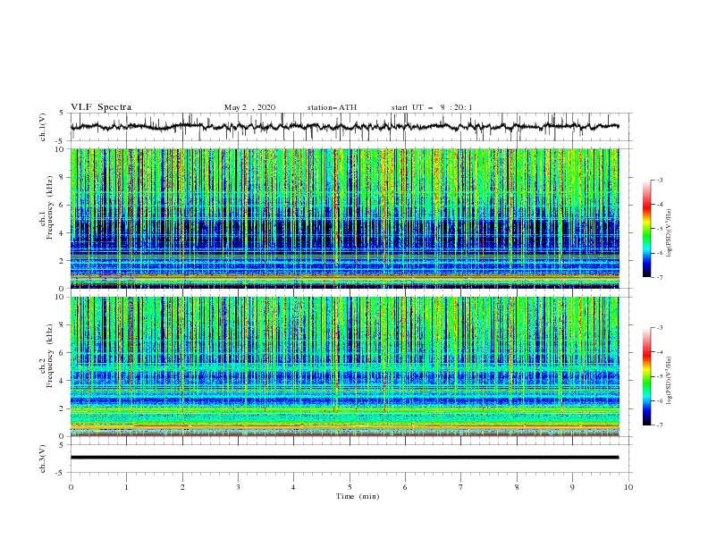Click the "10" kHz tick of ch.1 spectrogram

tap(60, 149)
